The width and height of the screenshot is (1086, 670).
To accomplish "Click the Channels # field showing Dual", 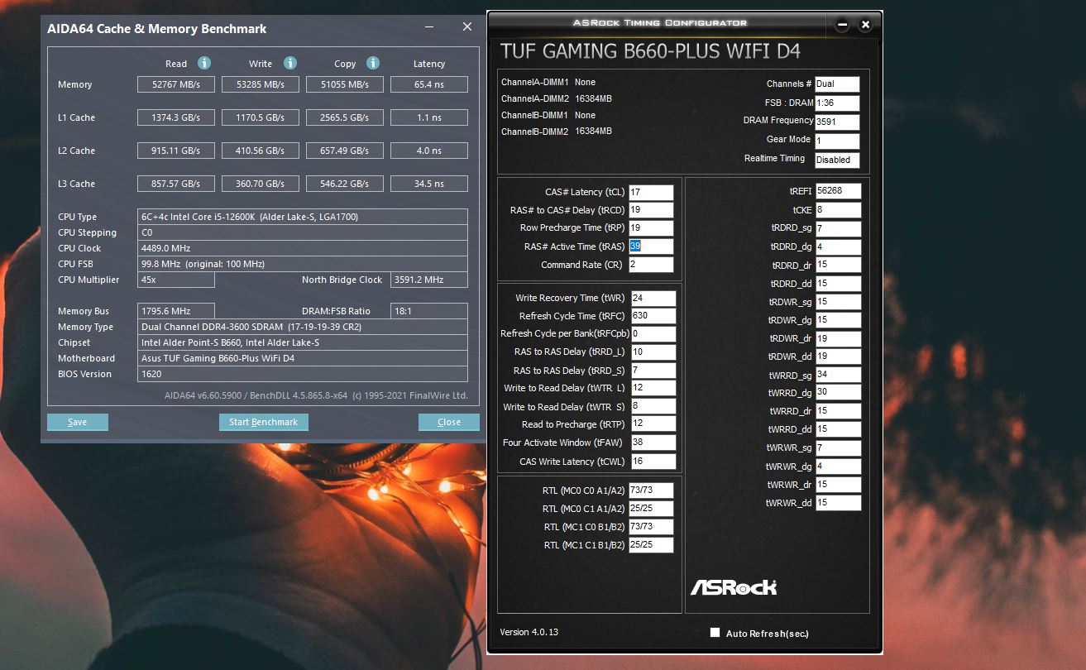I will click(837, 84).
